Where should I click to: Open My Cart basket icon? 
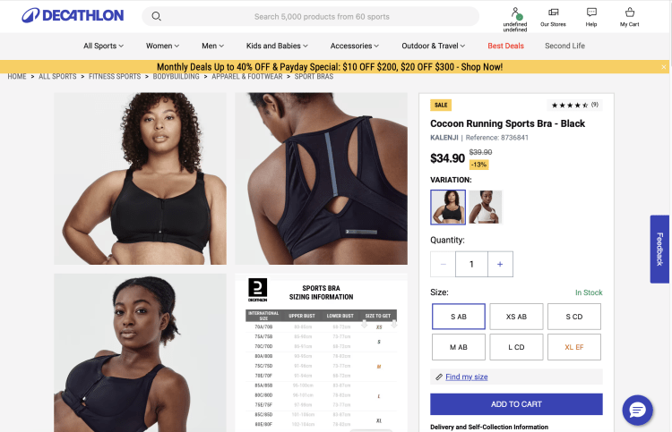[630, 12]
